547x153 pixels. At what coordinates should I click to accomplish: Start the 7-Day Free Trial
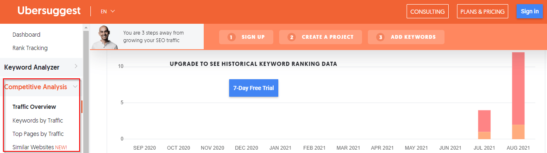[x=254, y=88]
